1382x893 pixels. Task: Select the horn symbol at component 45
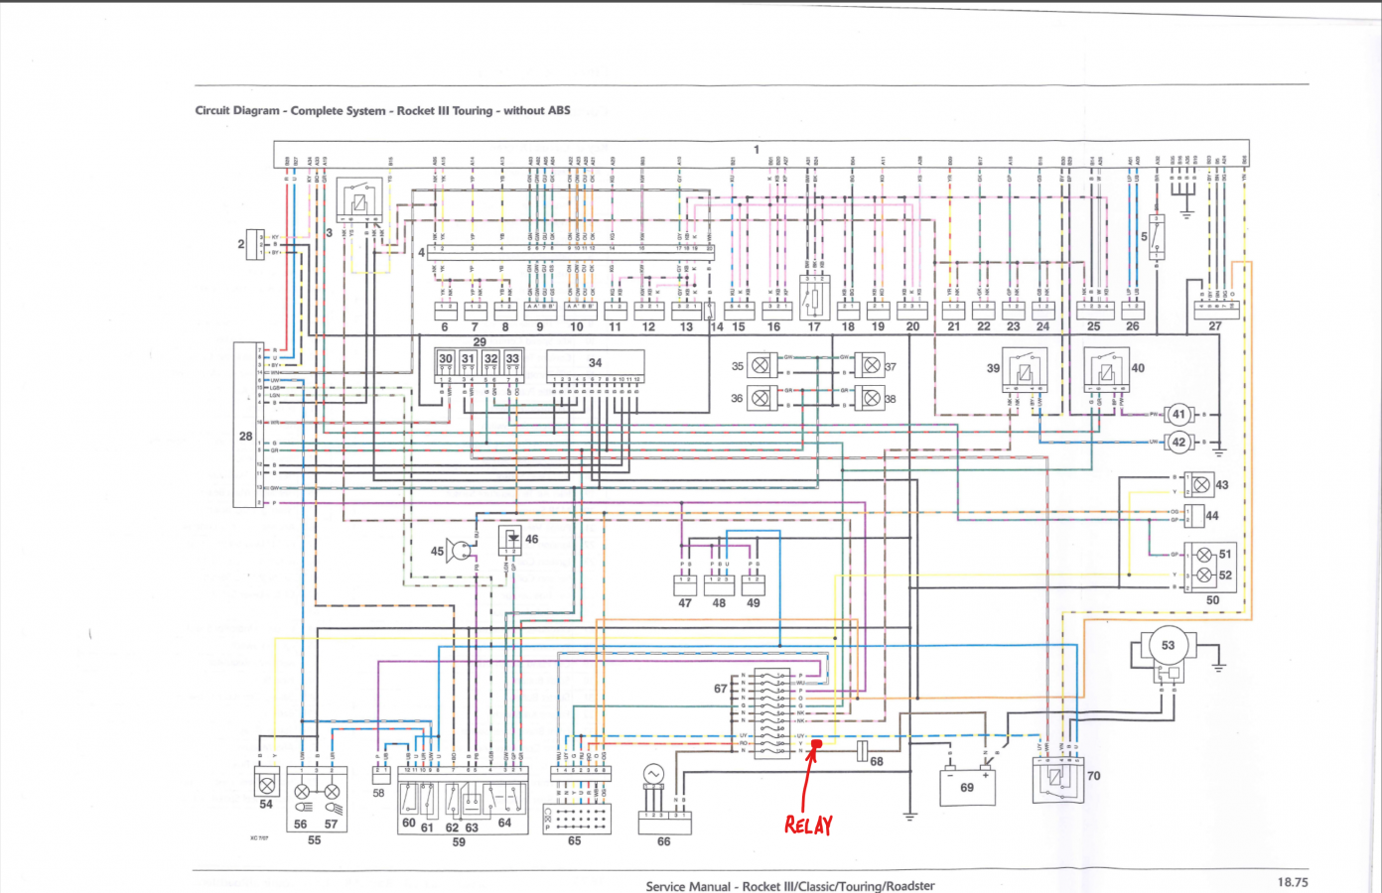[460, 549]
